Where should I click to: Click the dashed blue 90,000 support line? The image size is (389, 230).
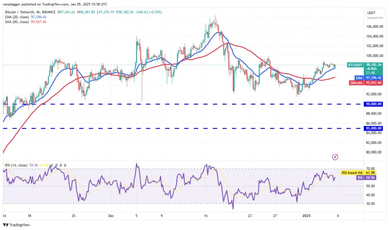tap(180, 104)
